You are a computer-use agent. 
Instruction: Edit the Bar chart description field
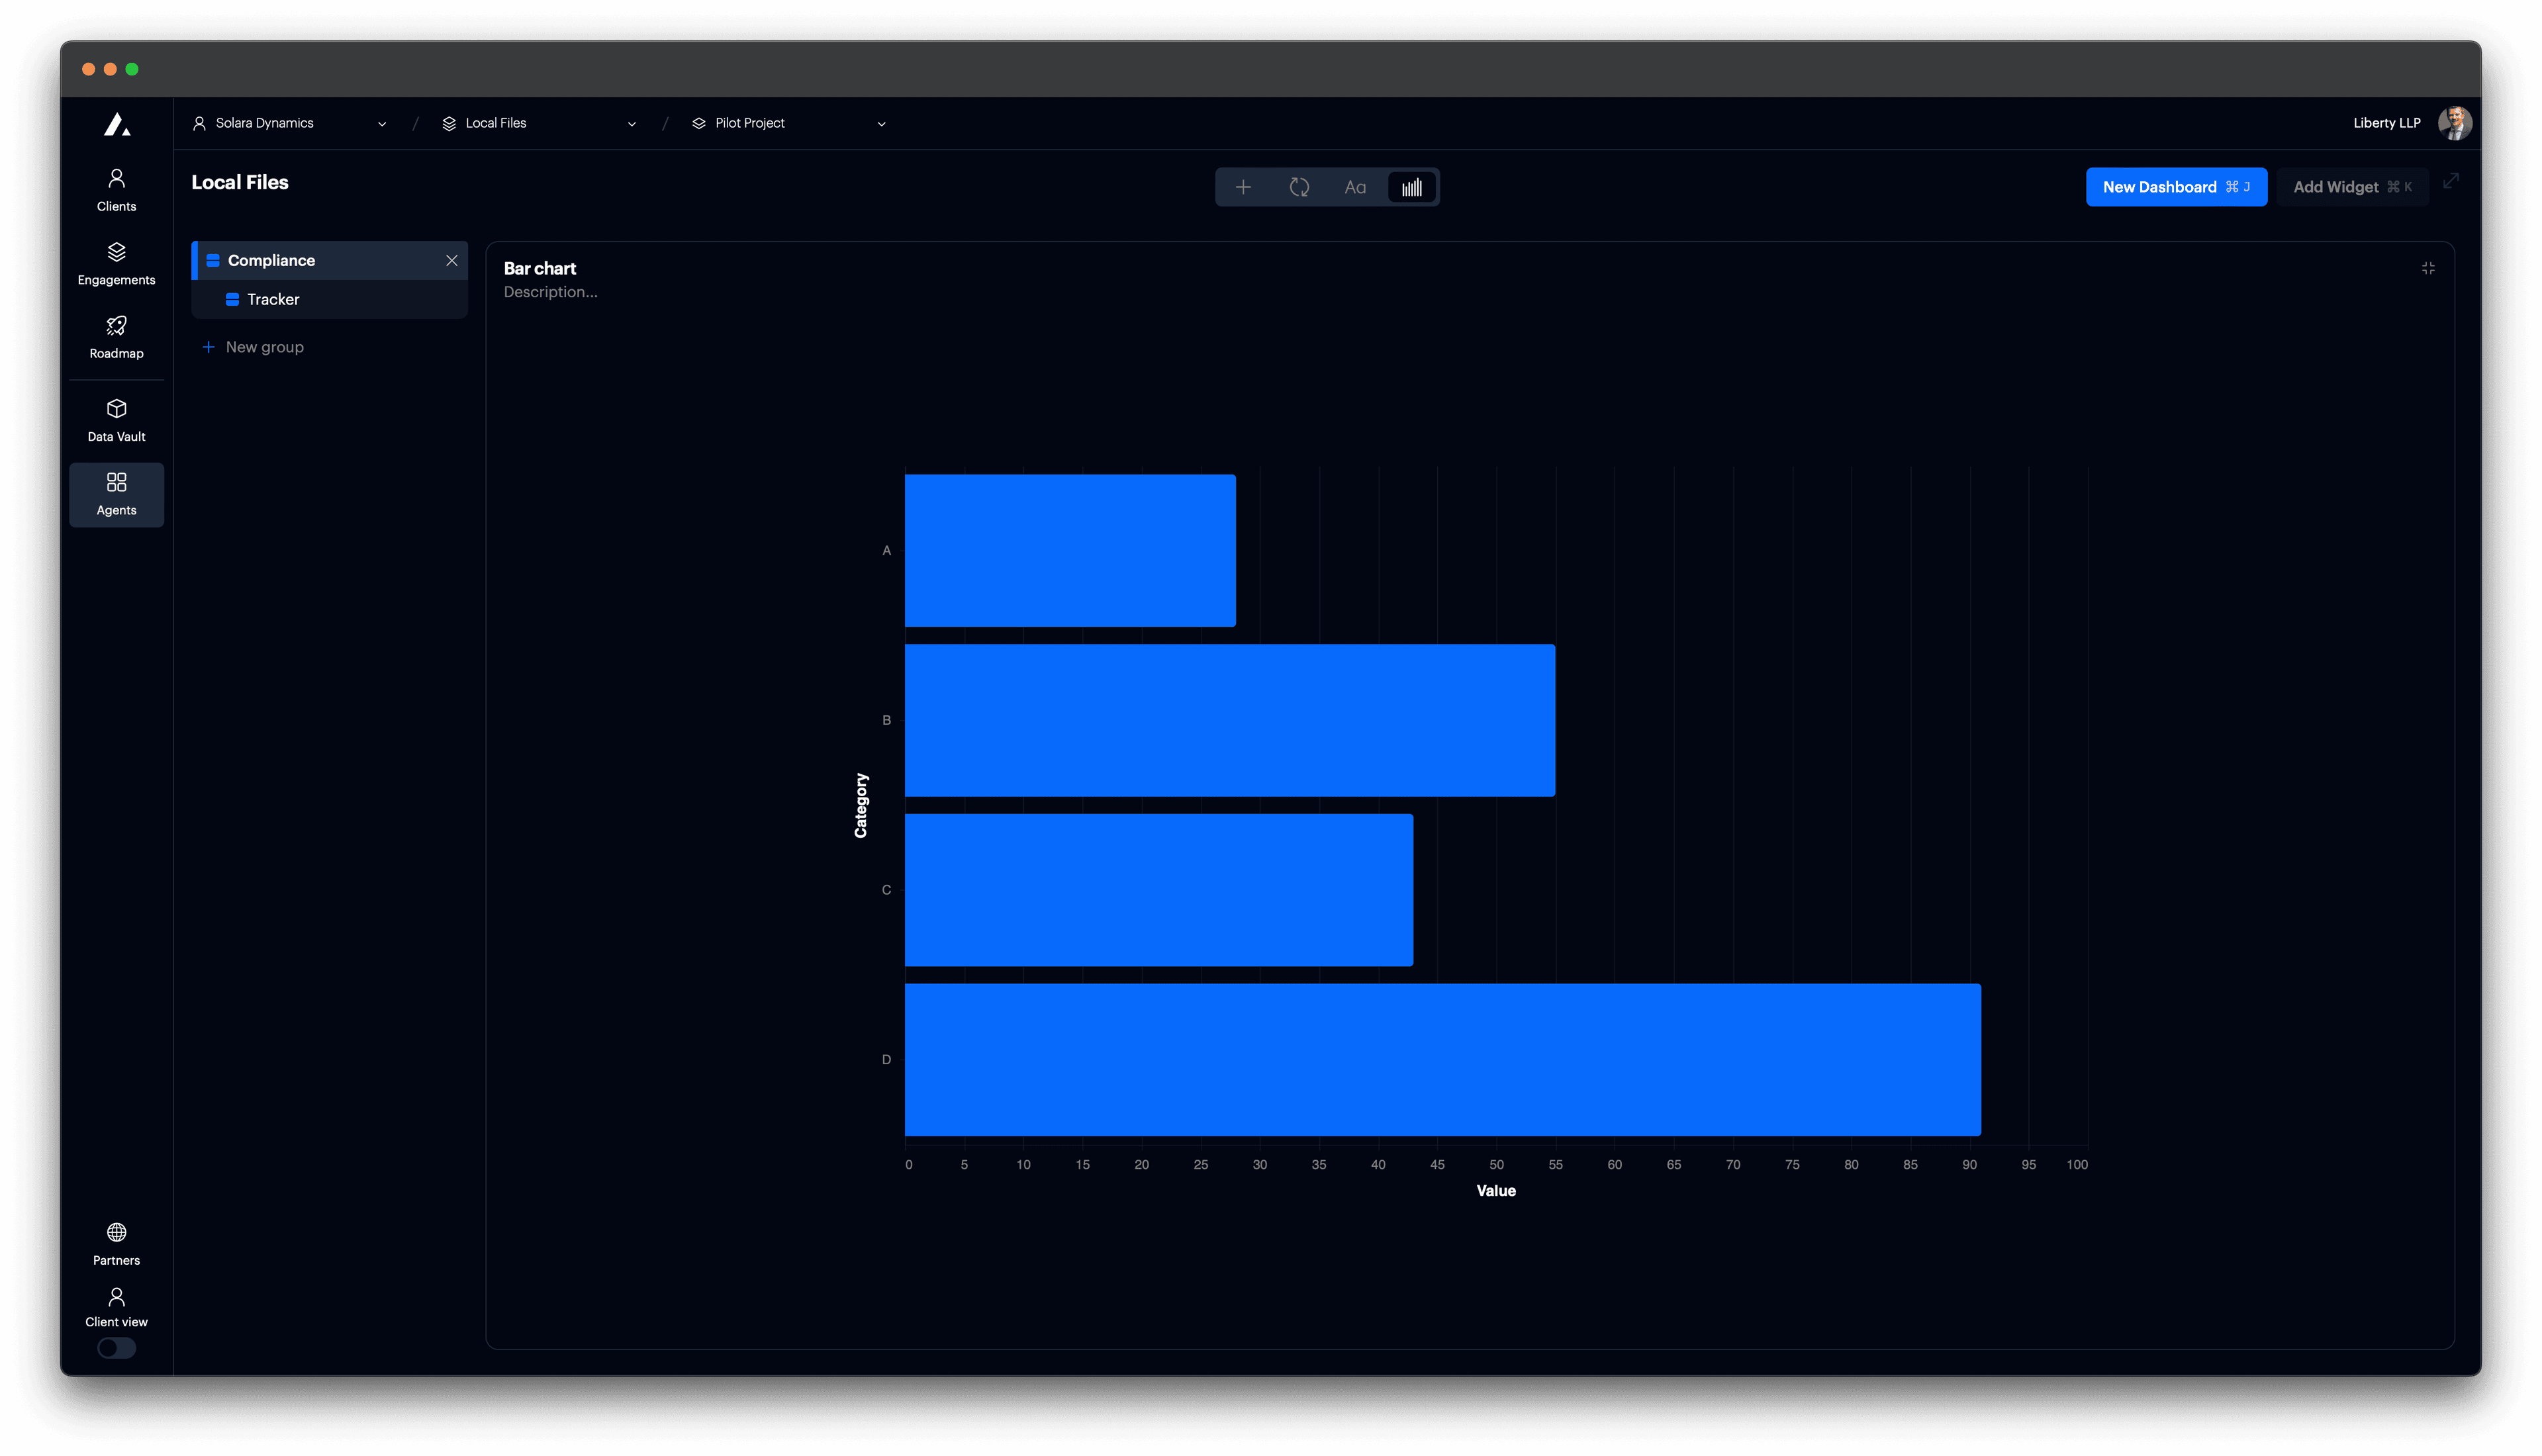pos(550,291)
